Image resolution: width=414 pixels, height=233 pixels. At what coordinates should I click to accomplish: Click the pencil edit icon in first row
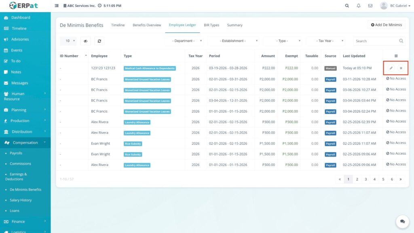click(391, 68)
